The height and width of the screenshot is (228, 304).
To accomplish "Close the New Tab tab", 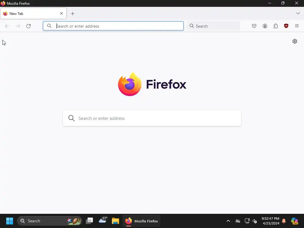I will point(61,13).
